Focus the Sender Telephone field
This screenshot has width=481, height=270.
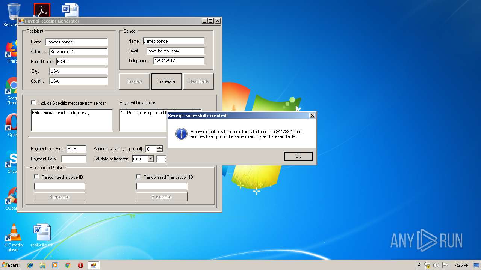tap(179, 61)
